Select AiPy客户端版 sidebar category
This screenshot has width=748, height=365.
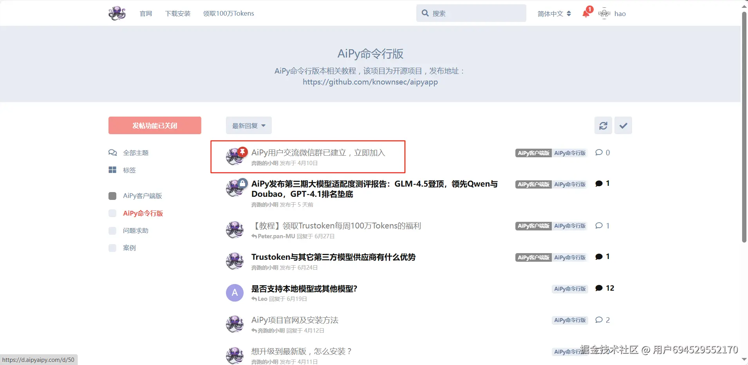pyautogui.click(x=142, y=196)
